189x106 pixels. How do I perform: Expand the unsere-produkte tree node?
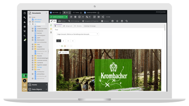click(x=33, y=28)
